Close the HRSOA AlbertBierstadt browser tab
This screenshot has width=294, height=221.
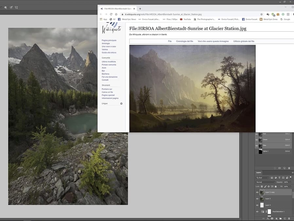(134, 8)
